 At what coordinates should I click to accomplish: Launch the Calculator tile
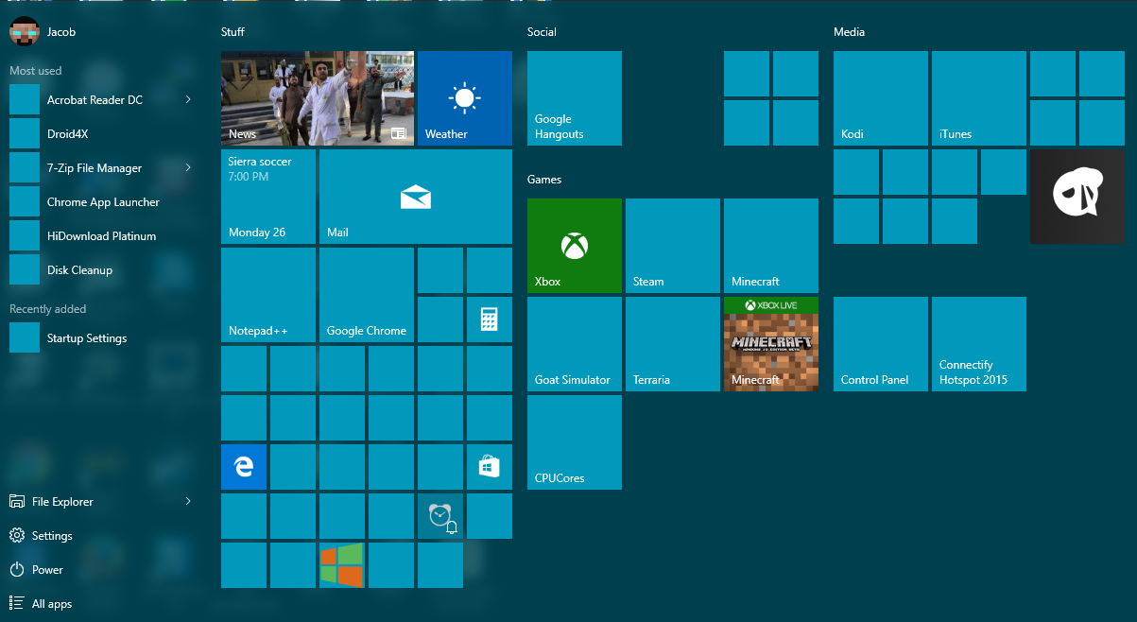point(489,319)
